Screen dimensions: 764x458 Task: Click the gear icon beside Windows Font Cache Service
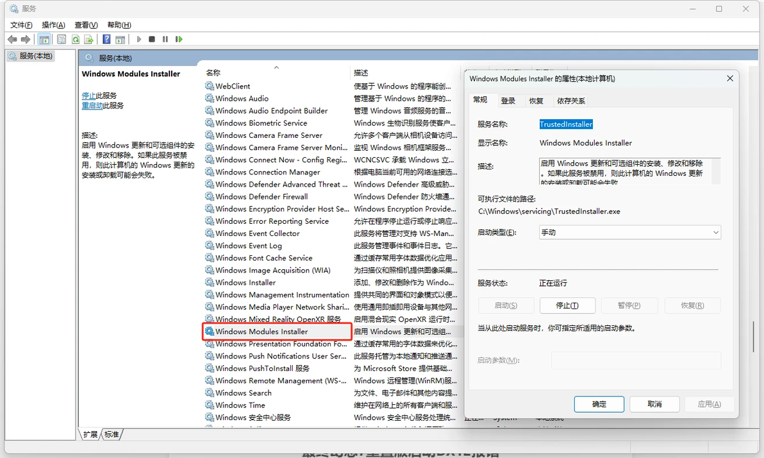(210, 257)
